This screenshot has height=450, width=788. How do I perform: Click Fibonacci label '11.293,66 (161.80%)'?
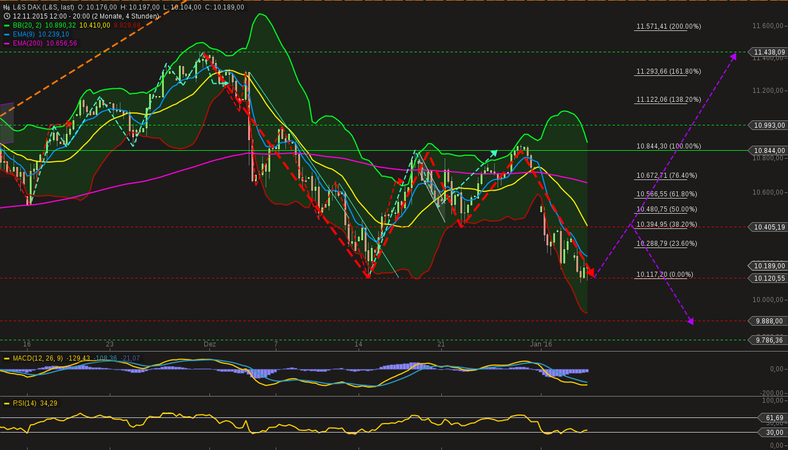669,71
